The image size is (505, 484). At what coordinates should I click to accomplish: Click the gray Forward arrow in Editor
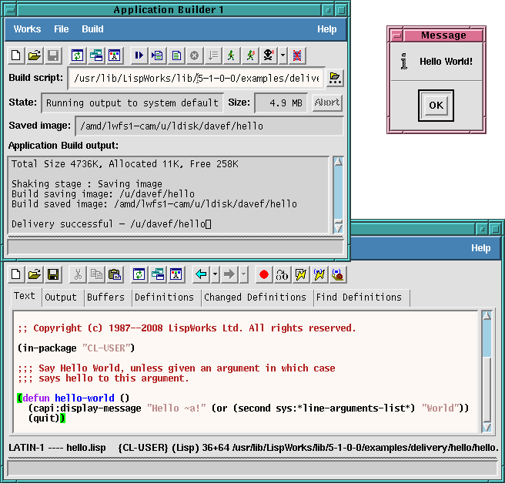pyautogui.click(x=229, y=274)
